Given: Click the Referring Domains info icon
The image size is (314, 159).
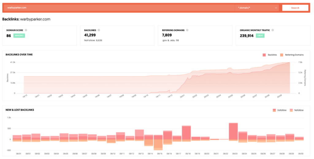Looking at the screenshot, I should pos(187,30).
